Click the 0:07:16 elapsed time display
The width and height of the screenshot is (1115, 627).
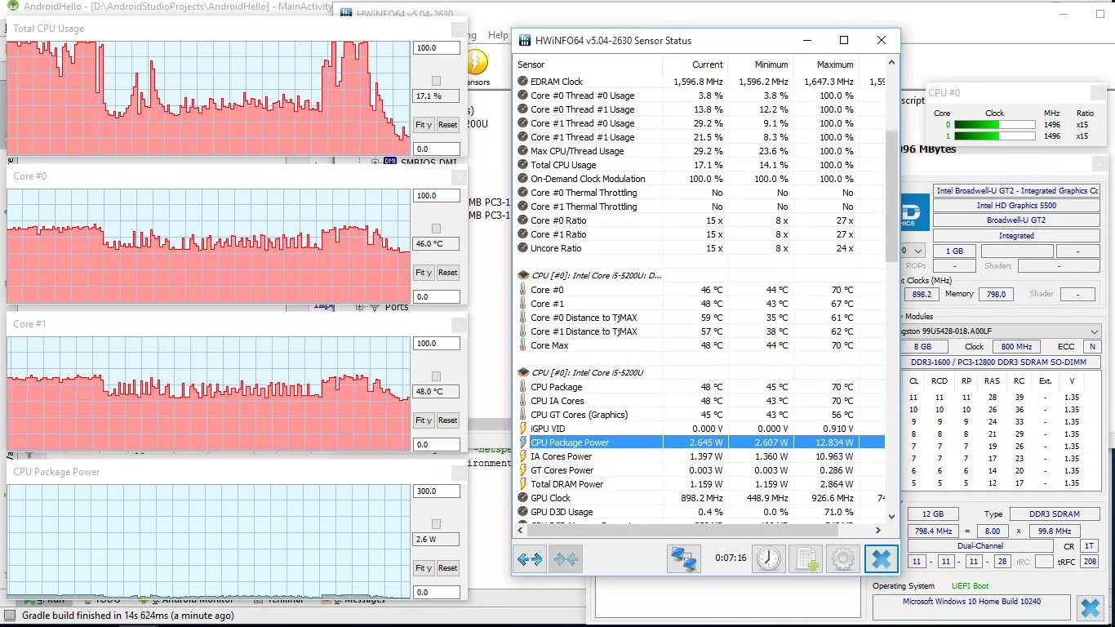(x=731, y=558)
